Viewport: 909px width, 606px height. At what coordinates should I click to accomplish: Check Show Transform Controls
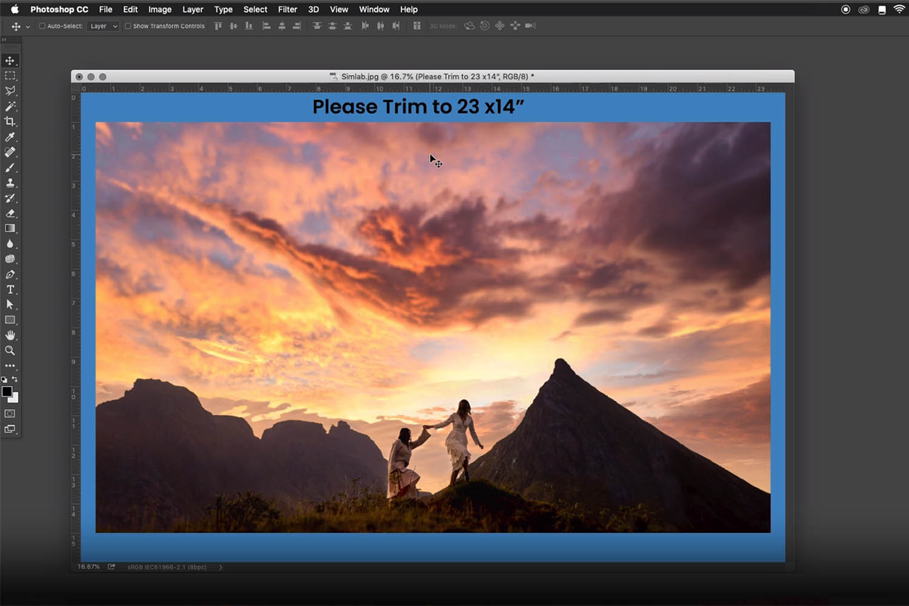(x=128, y=26)
